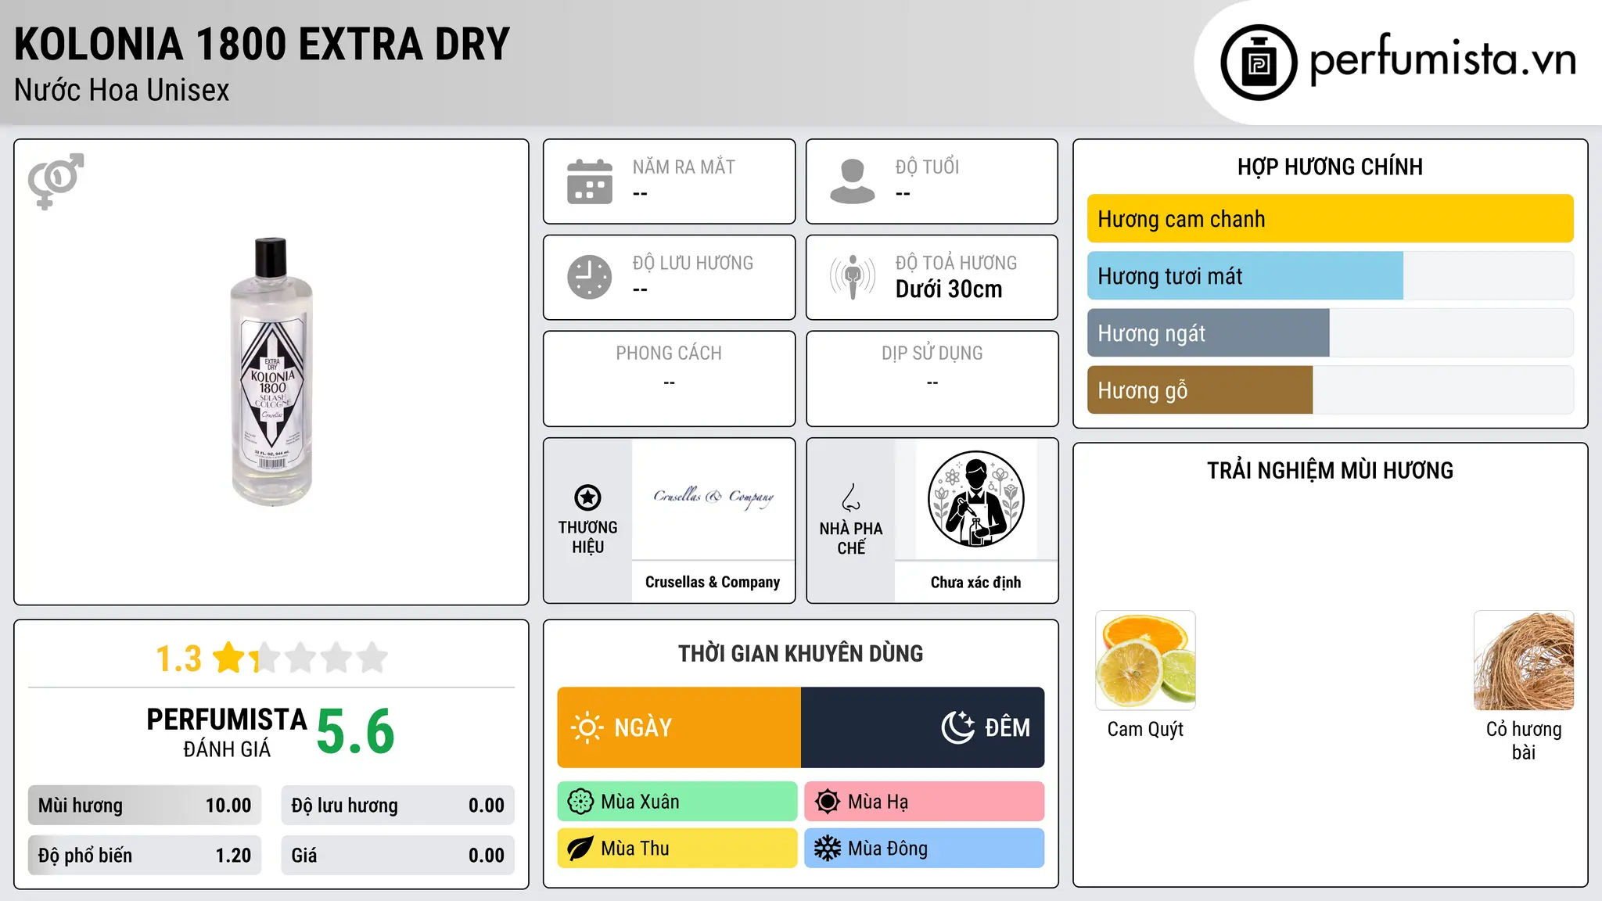Click the 1.3 star rating number
The height and width of the screenshot is (901, 1602).
[x=179, y=659]
